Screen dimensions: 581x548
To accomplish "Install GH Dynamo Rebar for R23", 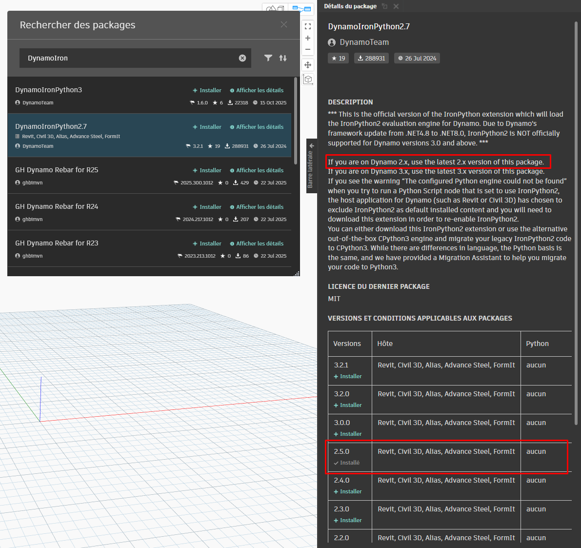I will tap(207, 244).
